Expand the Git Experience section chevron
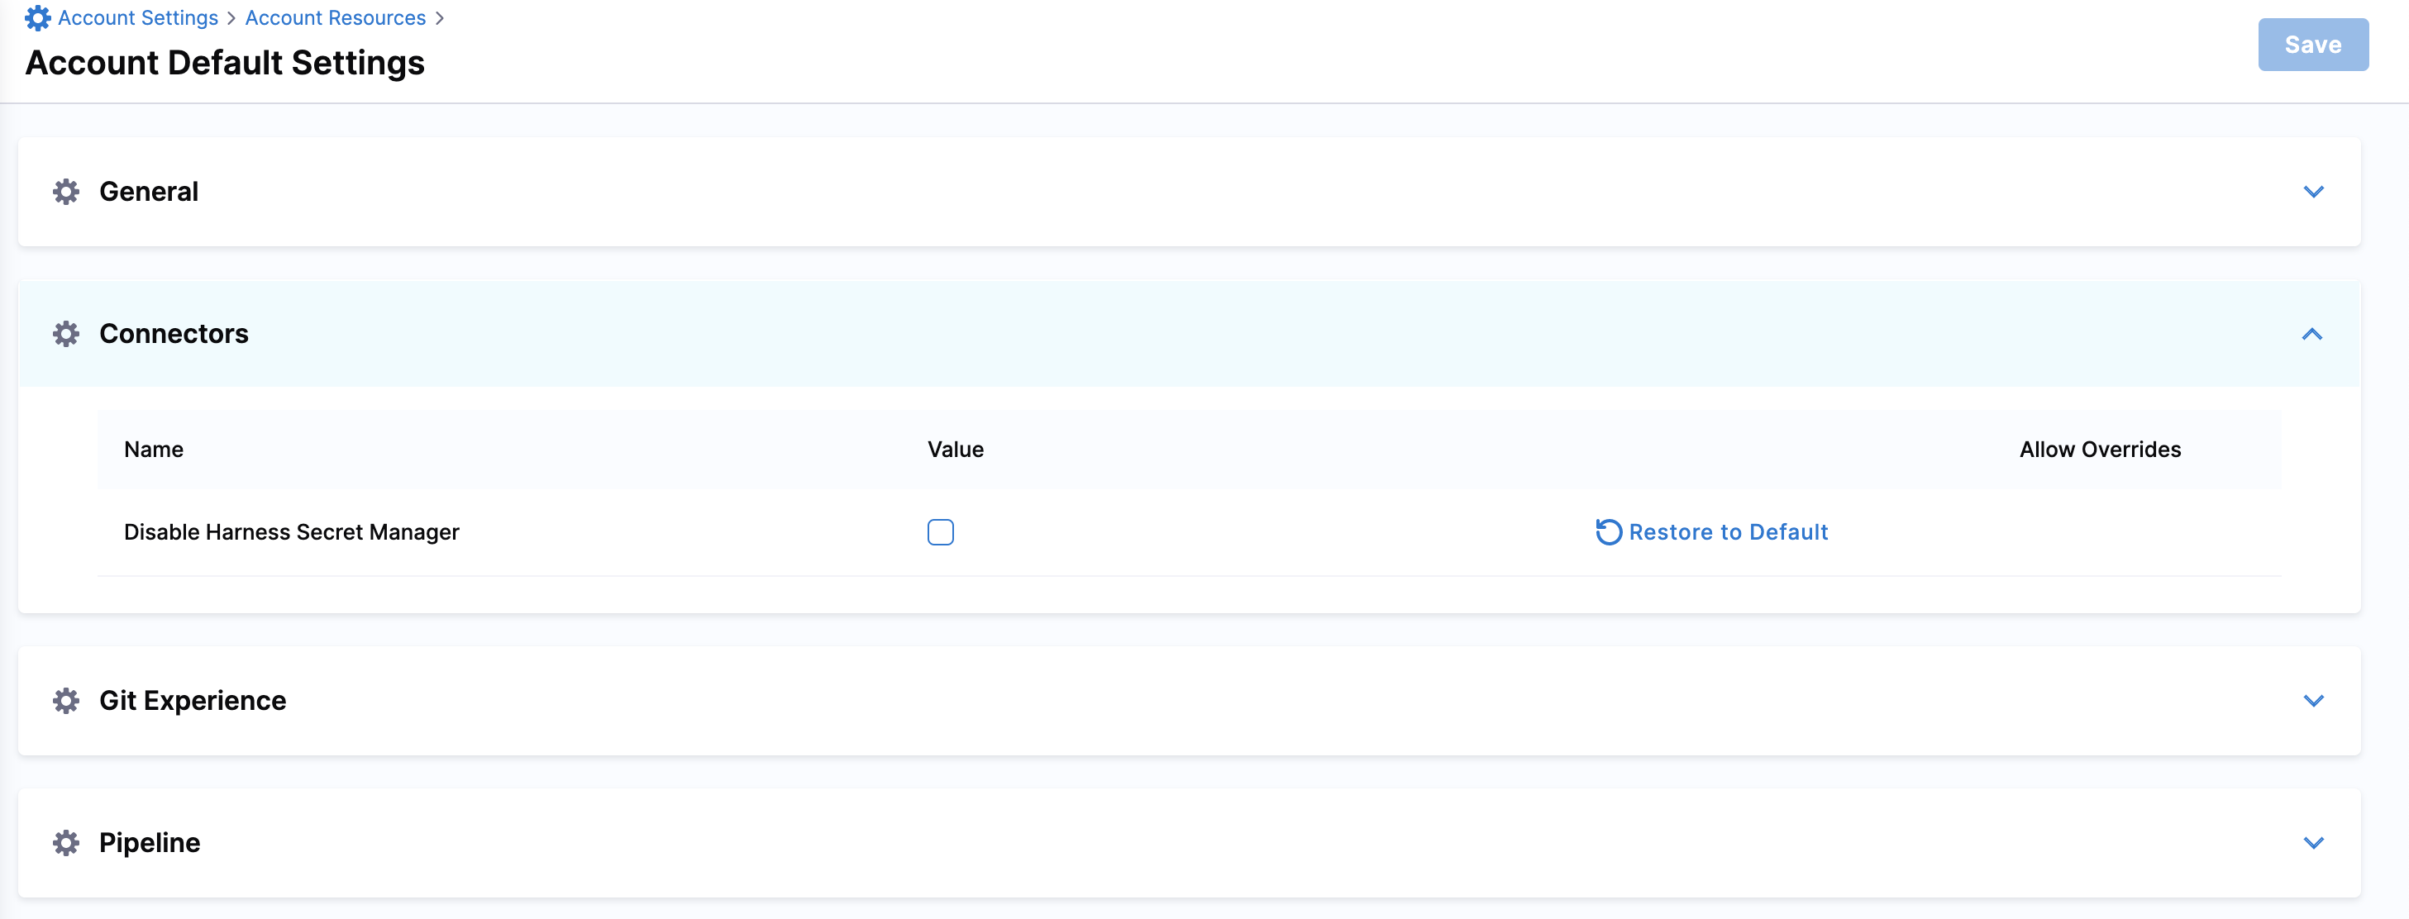This screenshot has width=2409, height=919. [2312, 700]
